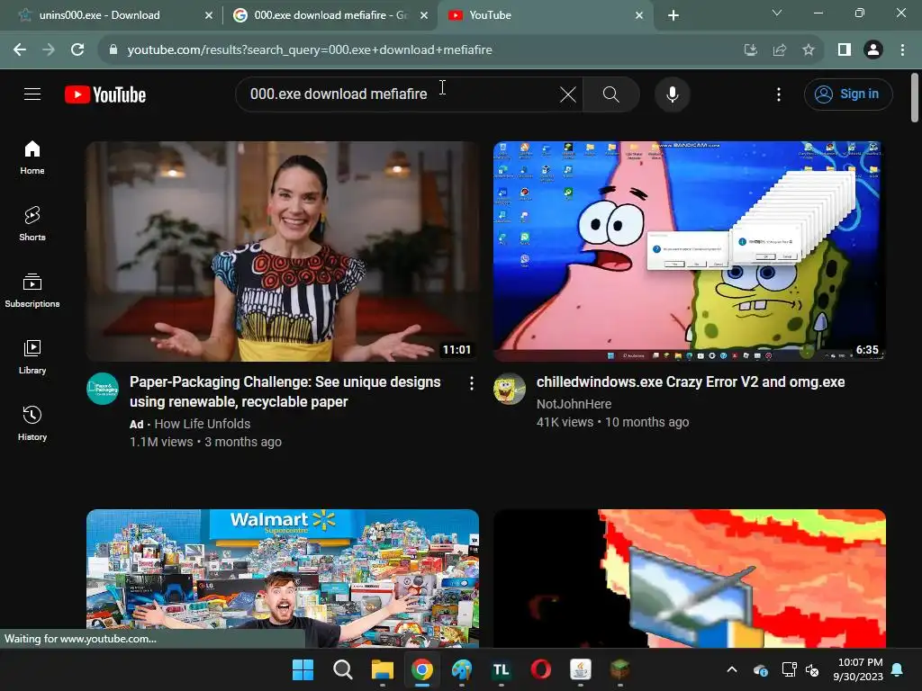This screenshot has height=691, width=922.
Task: Click the muted volume tray icon
Action: (x=812, y=669)
